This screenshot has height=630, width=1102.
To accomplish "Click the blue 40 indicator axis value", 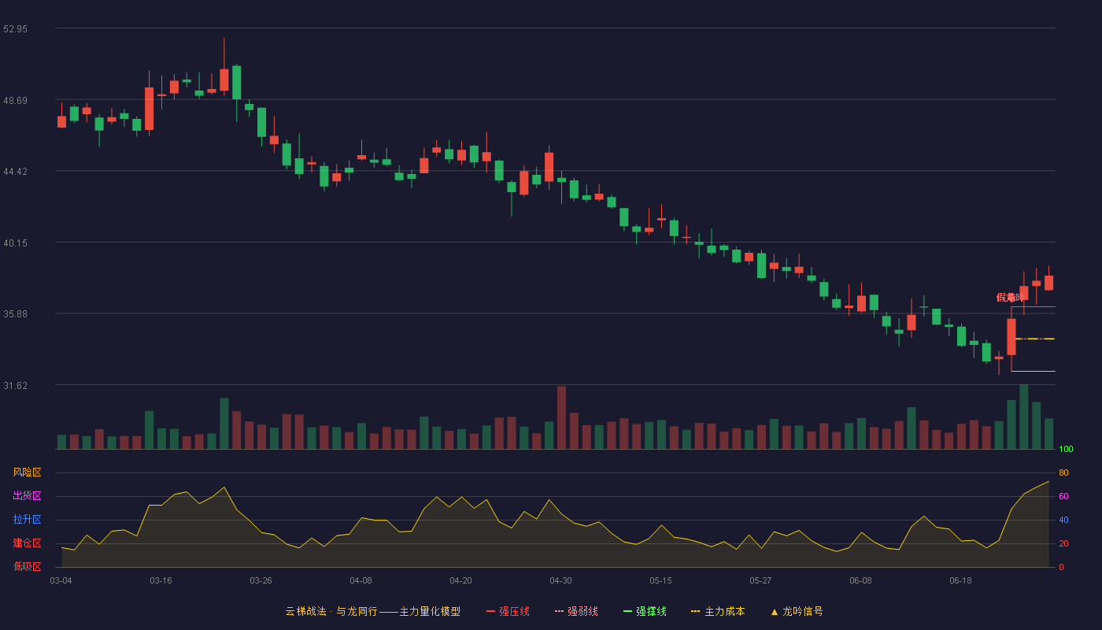I will point(1063,520).
